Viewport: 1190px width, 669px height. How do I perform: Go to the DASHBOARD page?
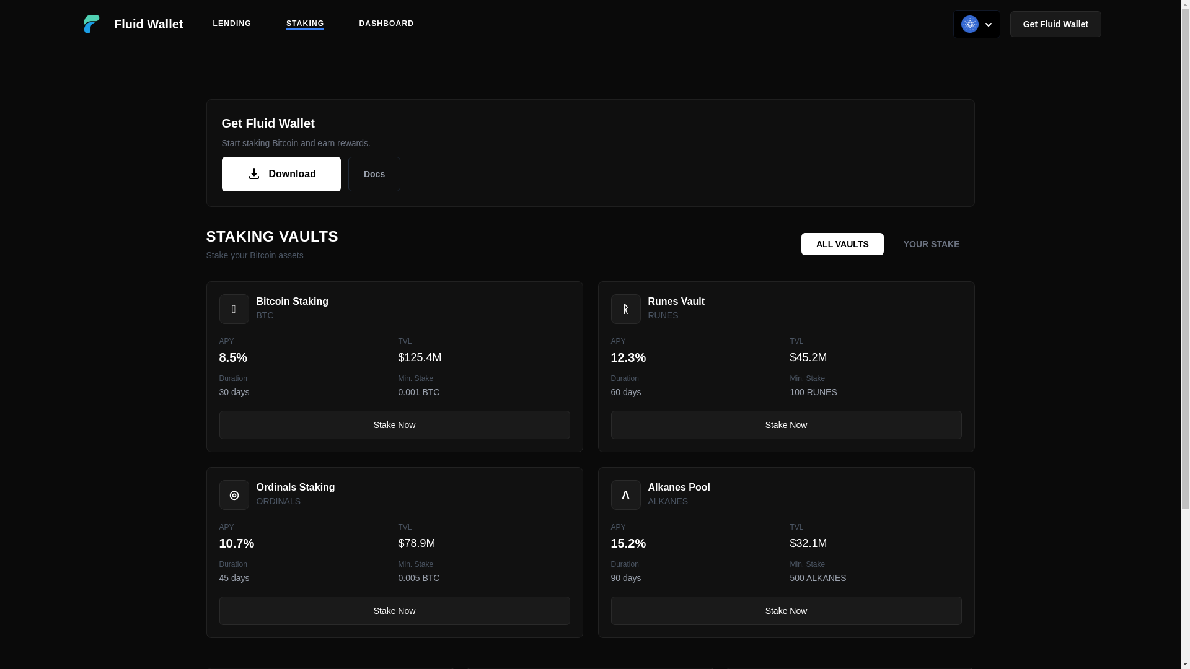386,24
